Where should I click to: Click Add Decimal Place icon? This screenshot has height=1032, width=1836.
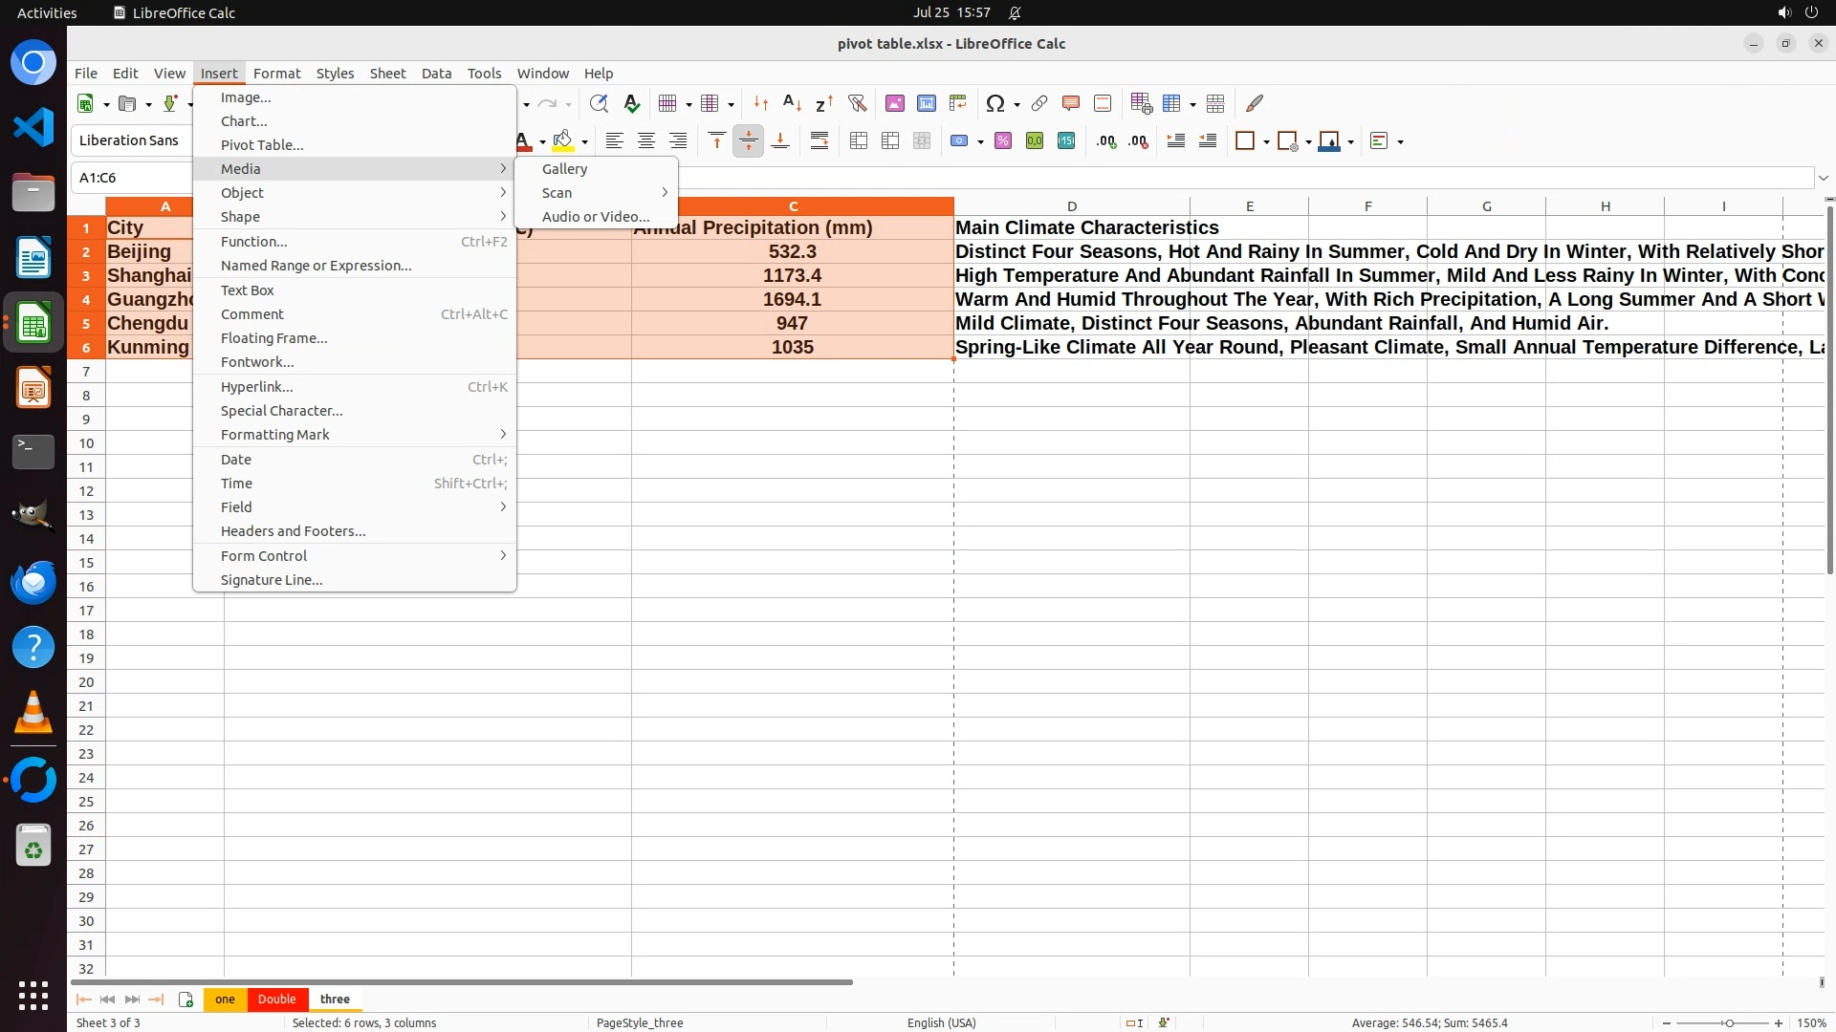(x=1106, y=141)
